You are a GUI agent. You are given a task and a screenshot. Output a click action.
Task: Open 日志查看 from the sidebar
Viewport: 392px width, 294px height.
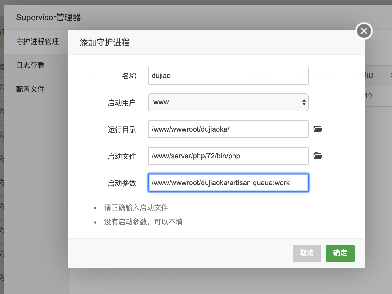30,65
